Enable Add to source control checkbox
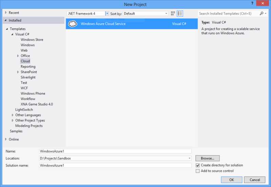 click(x=197, y=171)
